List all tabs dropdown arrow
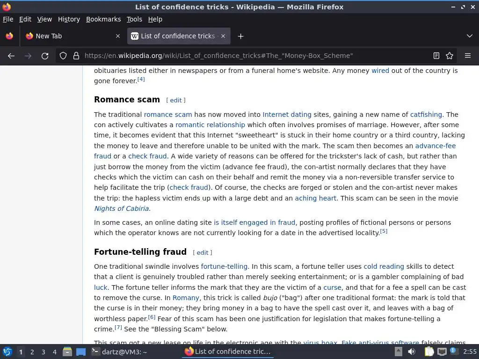Viewport: 479px width, 359px height. pyautogui.click(x=470, y=36)
